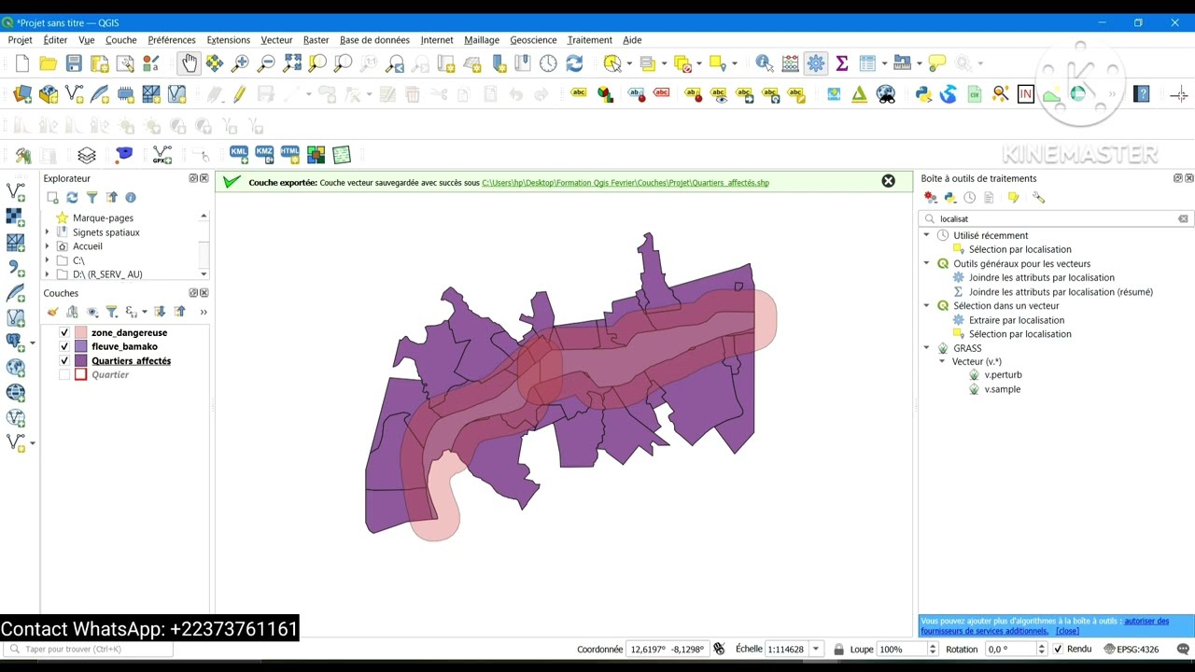Open the Identify Features tool
Viewport: 1195px width, 672px height.
[x=765, y=63]
